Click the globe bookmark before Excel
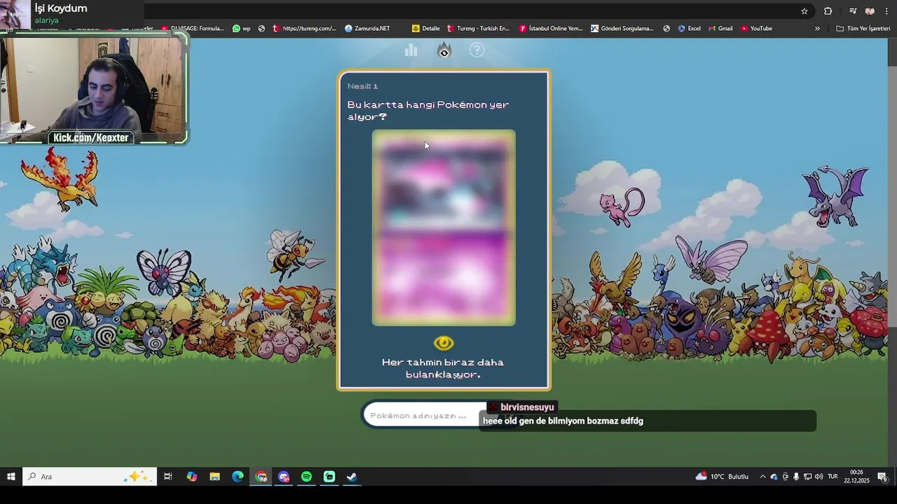This screenshot has width=897, height=504. coord(666,29)
